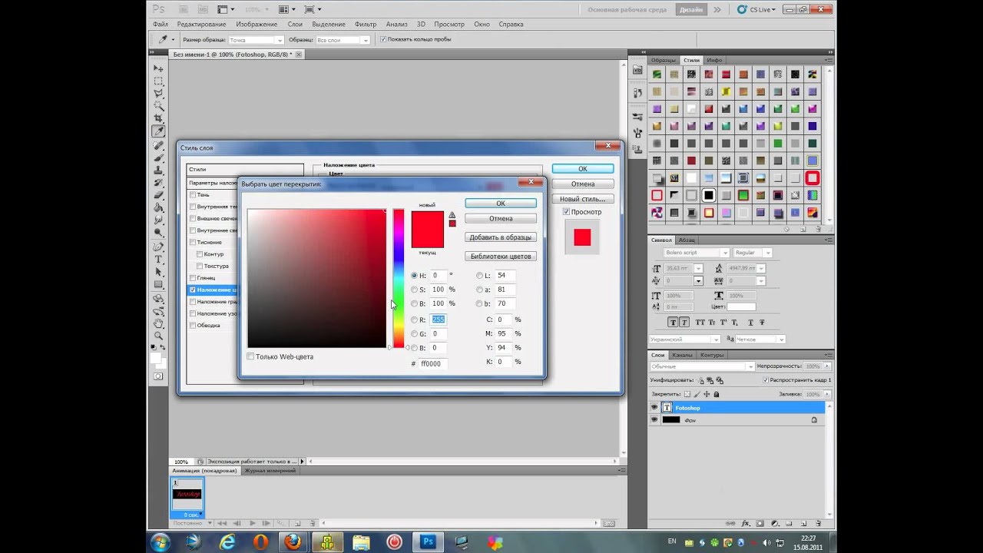Enable the Тиснение effect checkbox
The image size is (983, 553).
tap(193, 243)
